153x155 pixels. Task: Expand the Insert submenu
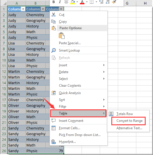78,65
